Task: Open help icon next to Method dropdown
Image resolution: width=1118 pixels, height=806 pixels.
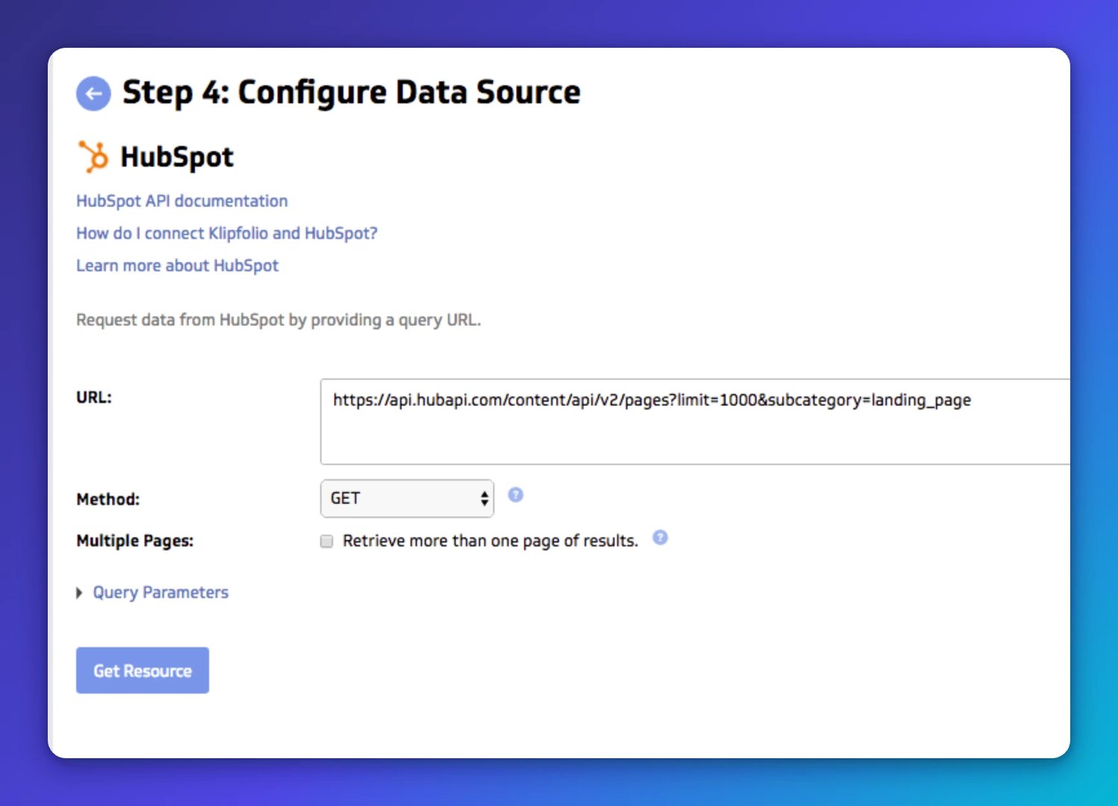Action: (x=516, y=495)
